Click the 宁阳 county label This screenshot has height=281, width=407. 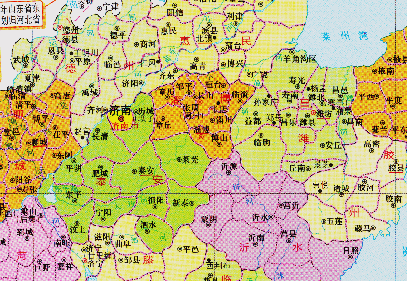pyautogui.click(x=103, y=213)
